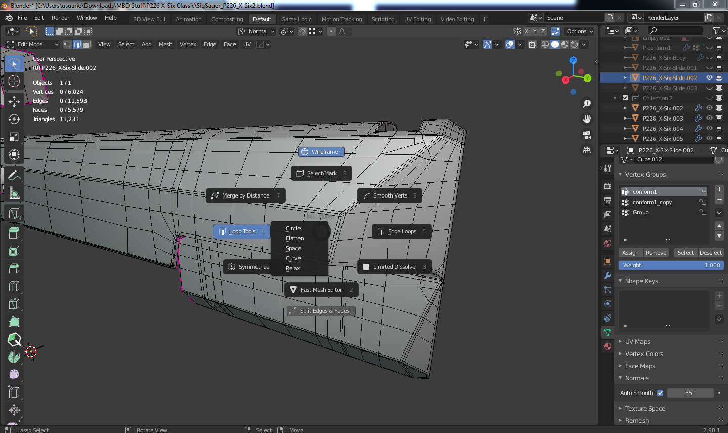Toggle camera view icon
This screenshot has width=728, height=433.
587,135
